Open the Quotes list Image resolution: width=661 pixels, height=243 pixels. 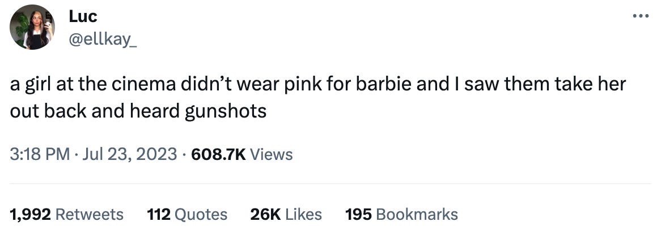pyautogui.click(x=201, y=214)
